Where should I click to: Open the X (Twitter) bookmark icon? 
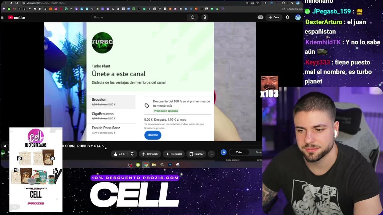[19, 9]
